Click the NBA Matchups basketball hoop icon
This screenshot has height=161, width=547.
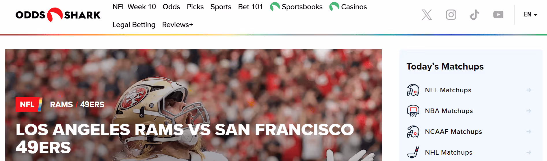click(413, 111)
